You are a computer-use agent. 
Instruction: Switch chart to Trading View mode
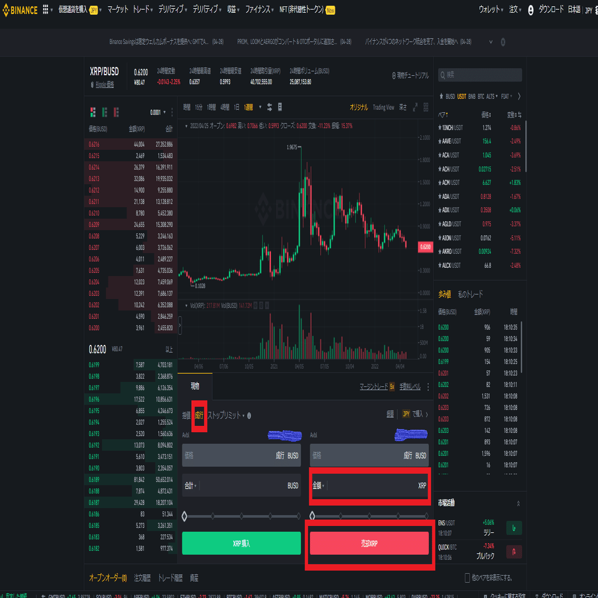point(383,108)
